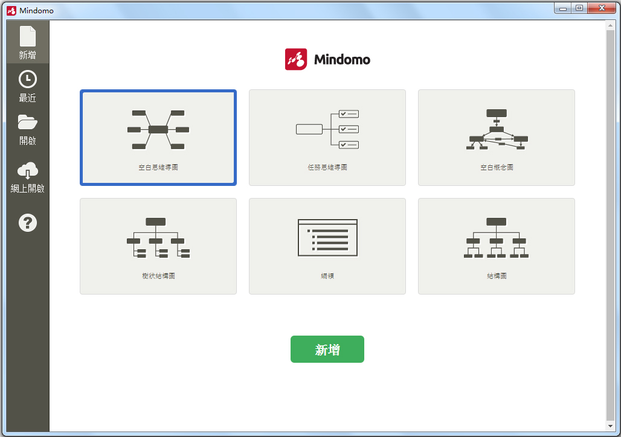Select the 網上開啟 cloud download icon

(28, 170)
